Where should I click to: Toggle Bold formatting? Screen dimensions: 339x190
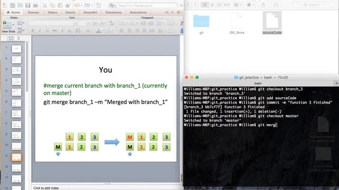33,31
